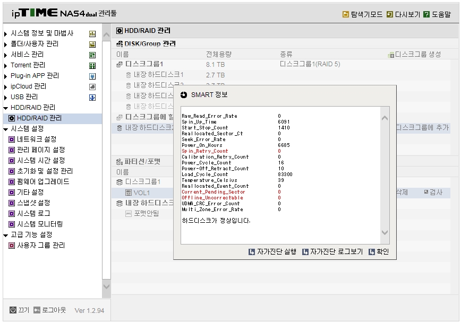This screenshot has height=323, width=461.
Task: Expand the Torrent 관리 menu
Action: [6, 65]
